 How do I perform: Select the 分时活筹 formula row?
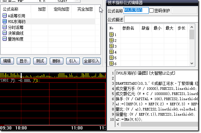point(48,27)
